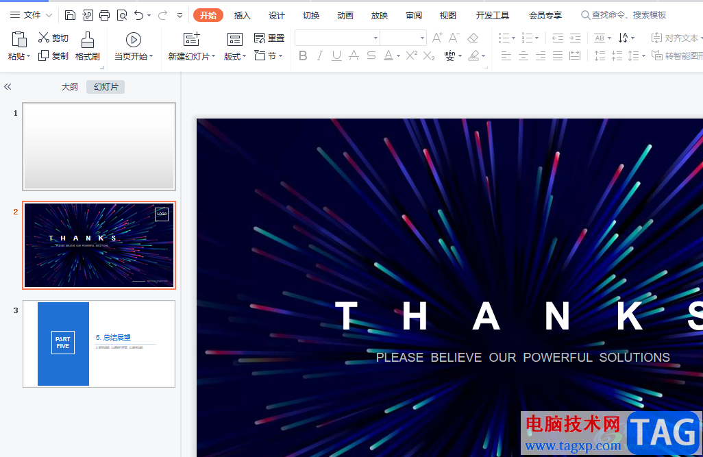This screenshot has width=703, height=457.
Task: Open the View (视图) tab
Action: coord(448,15)
